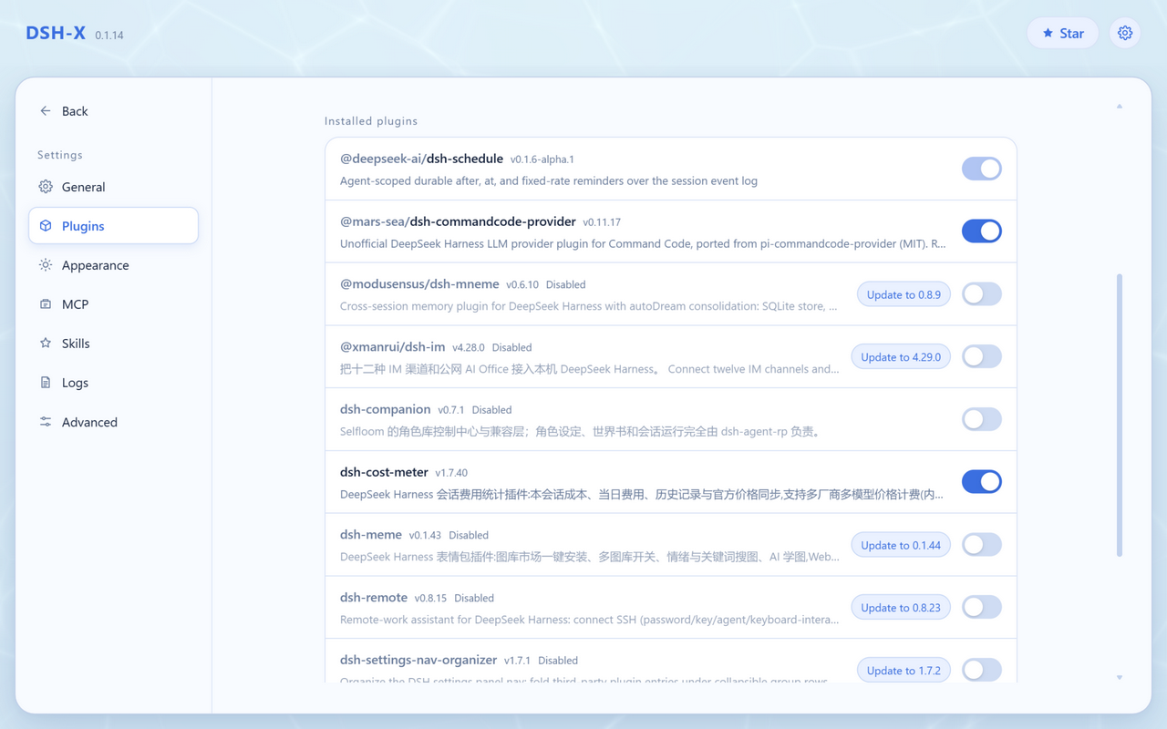Image resolution: width=1167 pixels, height=729 pixels.
Task: Click the star icon in Star button
Action: [1048, 33]
